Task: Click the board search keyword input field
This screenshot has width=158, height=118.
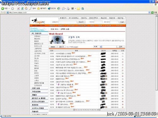Action: click(109, 47)
